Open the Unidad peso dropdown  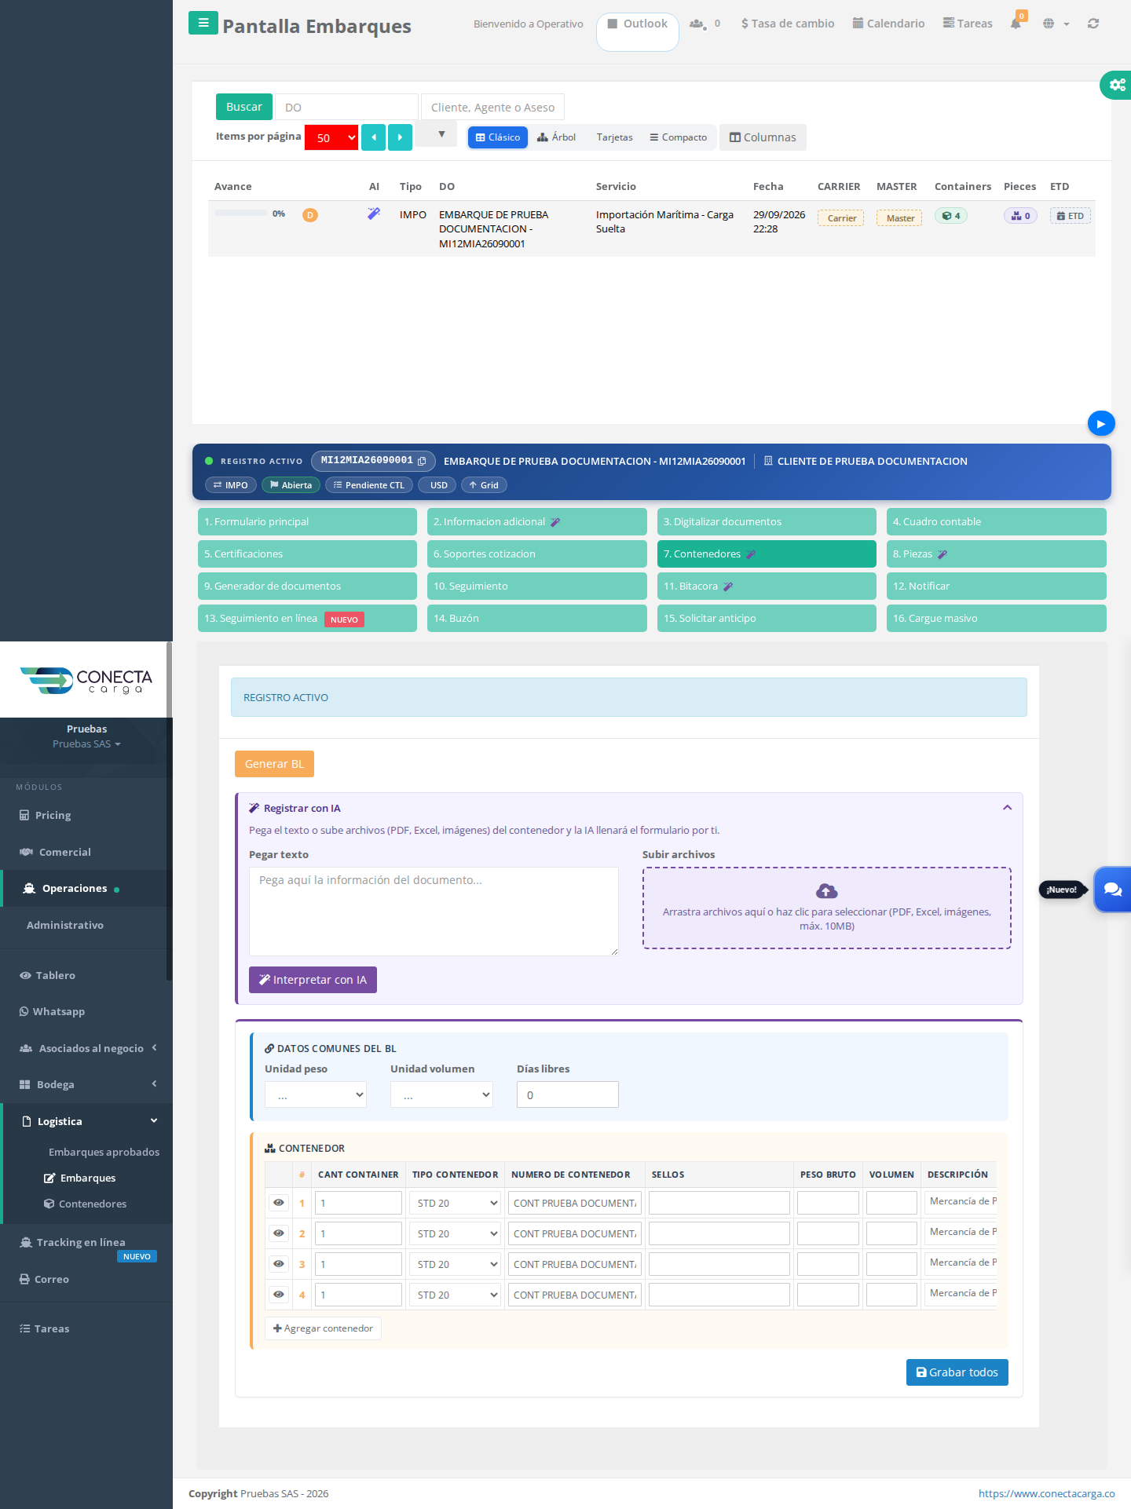coord(316,1094)
